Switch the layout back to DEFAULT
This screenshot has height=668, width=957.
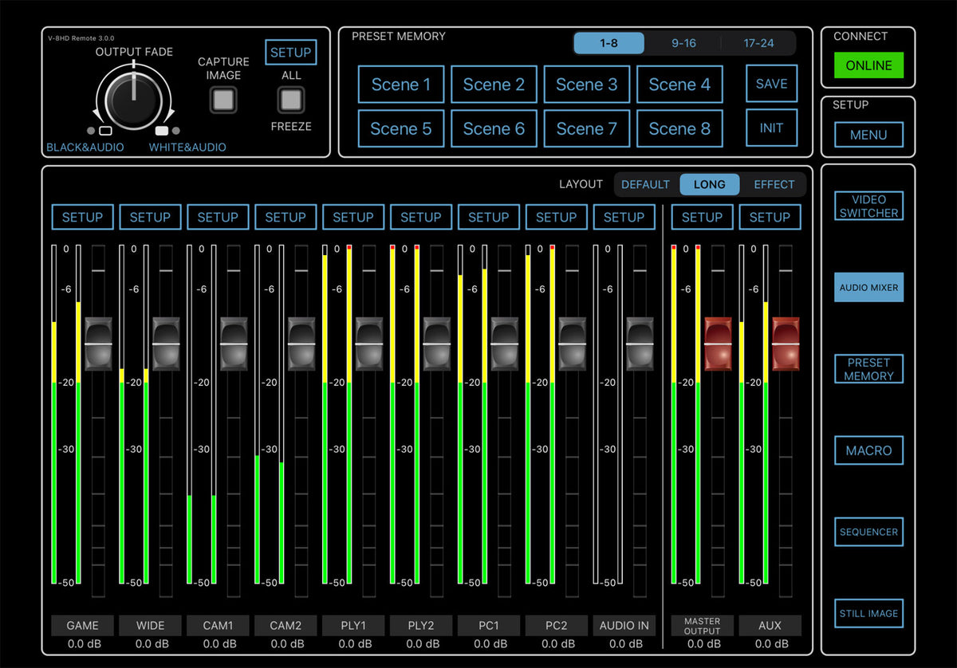coord(646,184)
